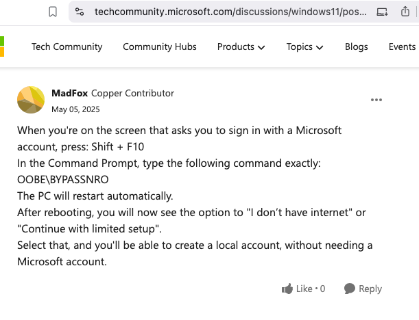Click the Microsoft logo

coord(1,46)
